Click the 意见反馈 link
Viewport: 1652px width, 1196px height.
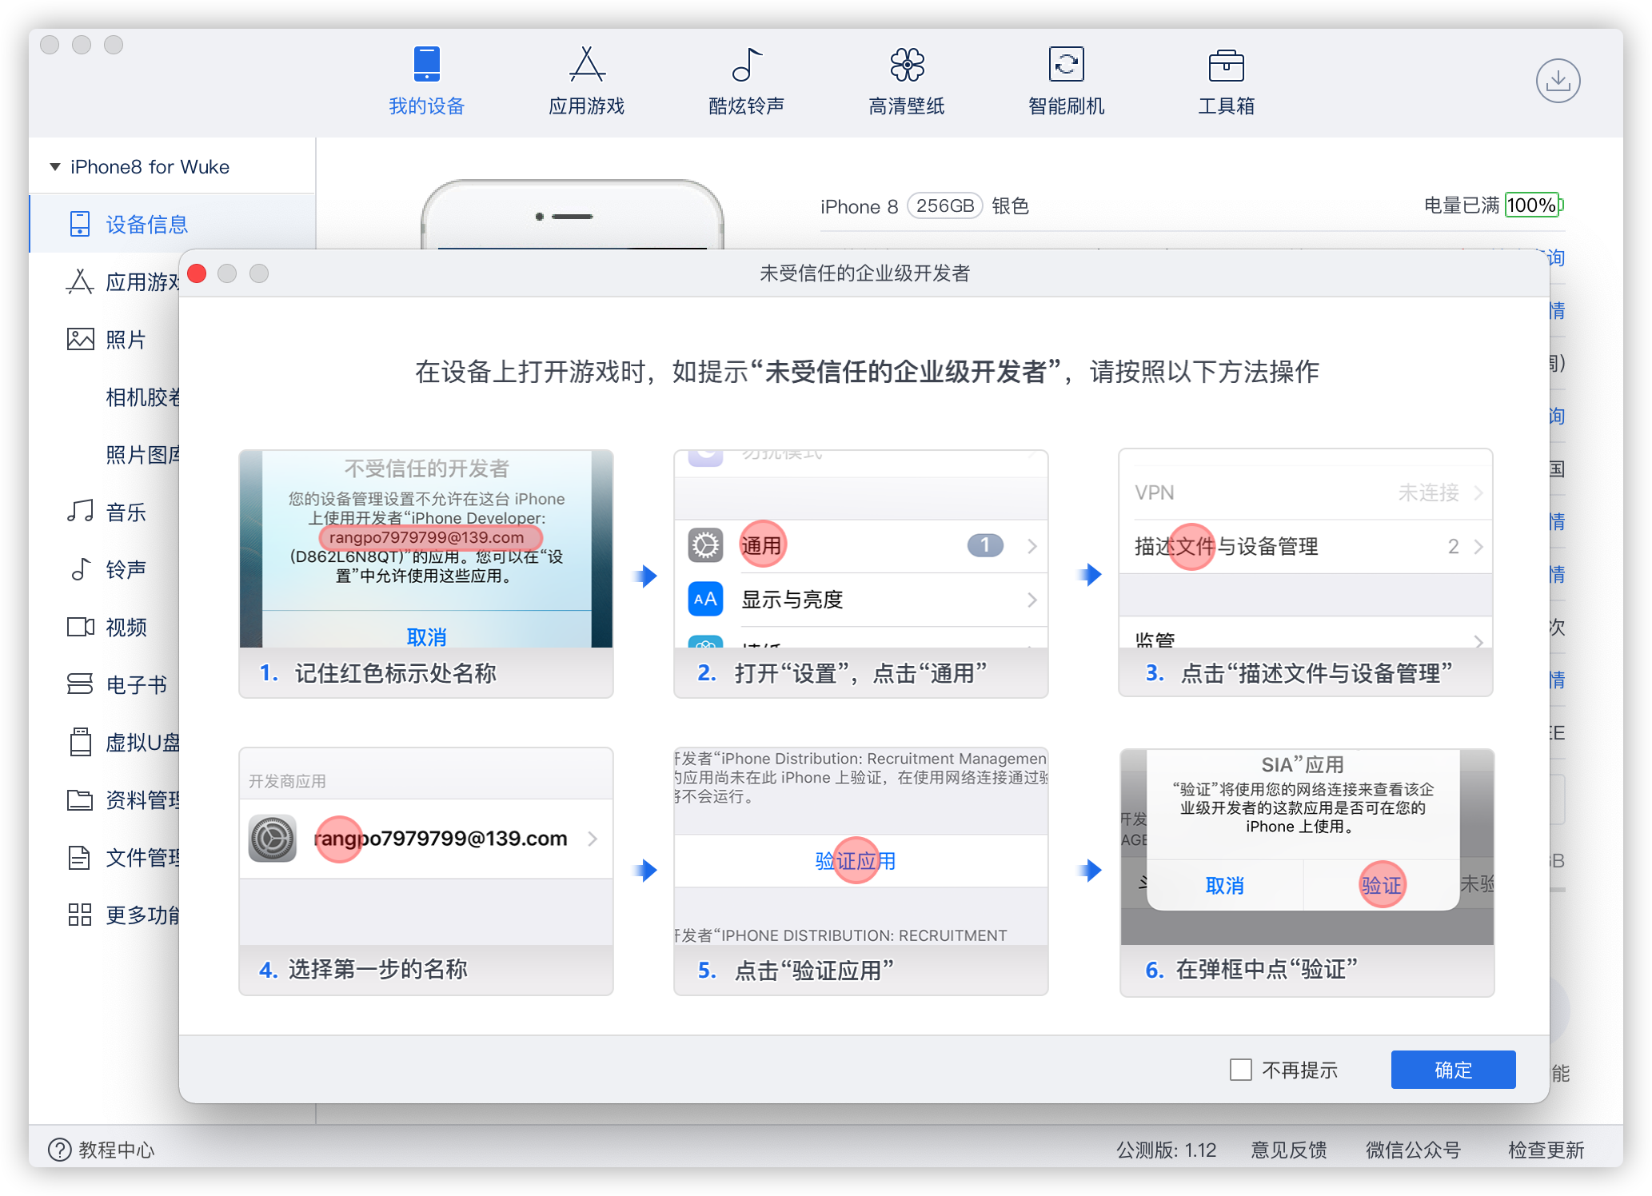(x=1288, y=1150)
